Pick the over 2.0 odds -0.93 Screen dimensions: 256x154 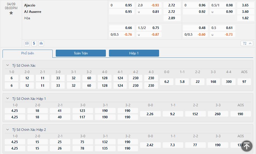[x=149, y=5]
